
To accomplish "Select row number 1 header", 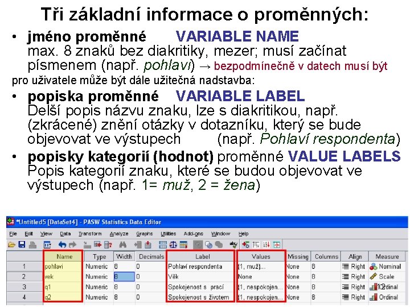I will pos(24,267).
